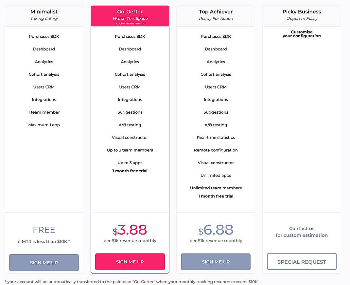Select Maximum 1 app under Minimalist
The height and width of the screenshot is (285, 350).
44,125
